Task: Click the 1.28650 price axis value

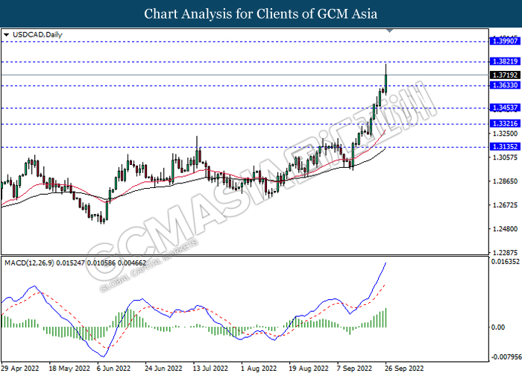Action: [x=505, y=181]
